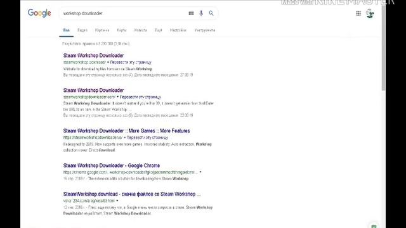Screen dimensions: 406x228
Task: Click the magnifier search icon
Action: coord(211,13)
